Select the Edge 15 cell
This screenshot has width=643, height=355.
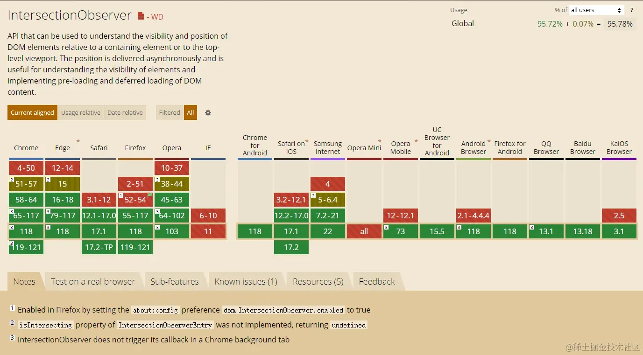[x=63, y=184]
